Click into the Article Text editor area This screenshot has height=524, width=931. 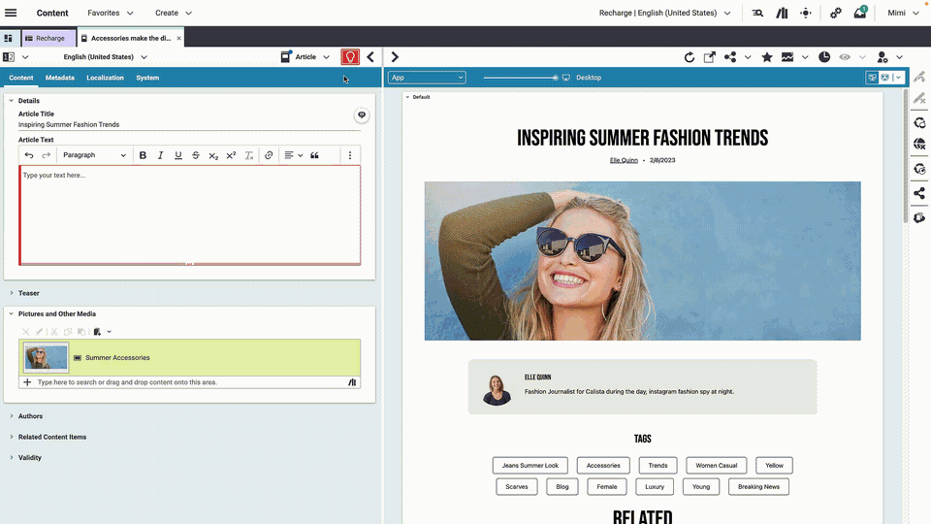pyautogui.click(x=189, y=215)
